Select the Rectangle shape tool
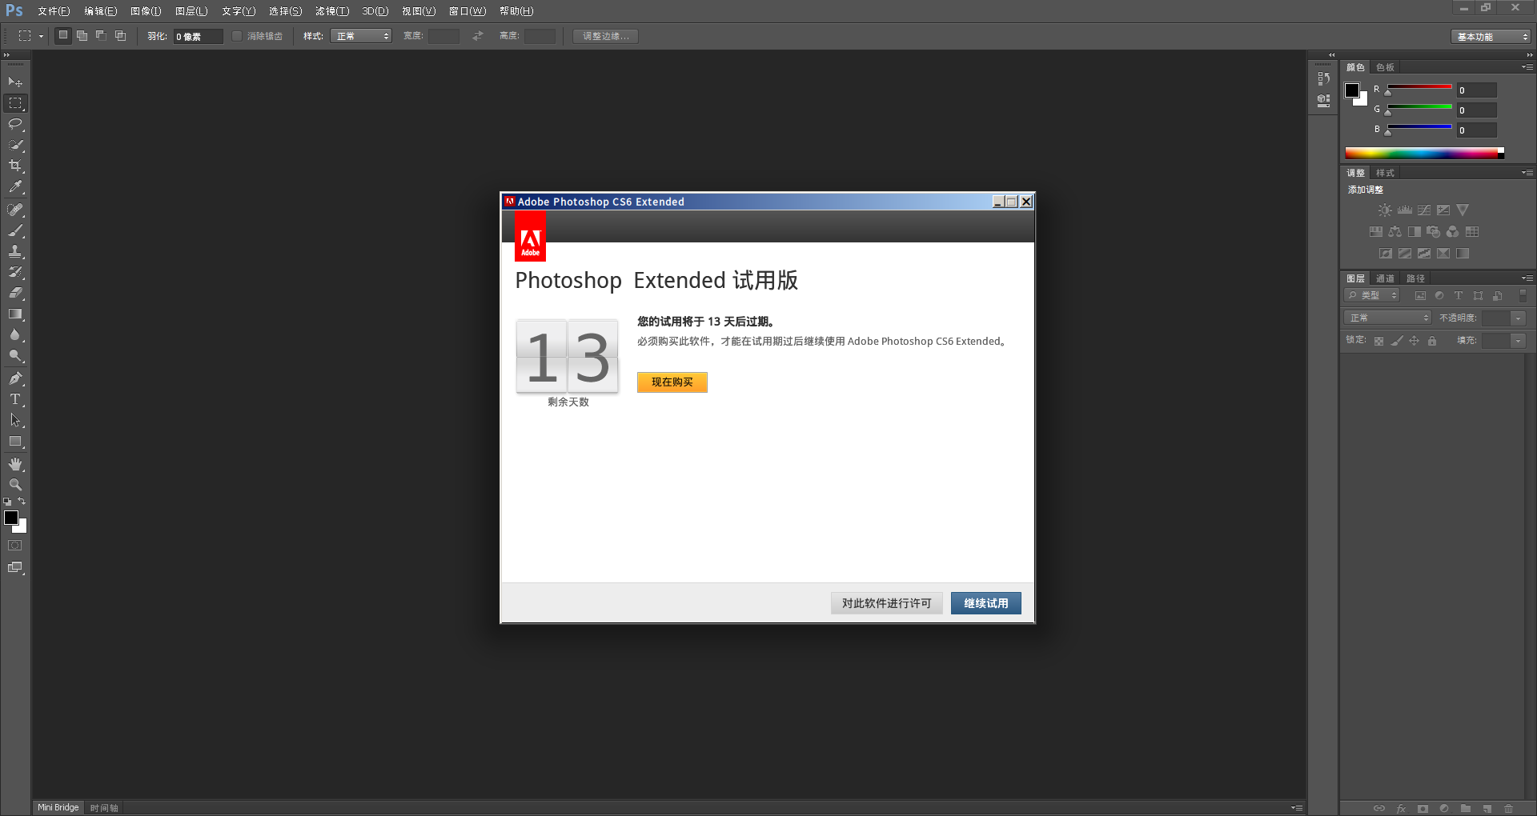Image resolution: width=1537 pixels, height=816 pixels. [x=15, y=442]
